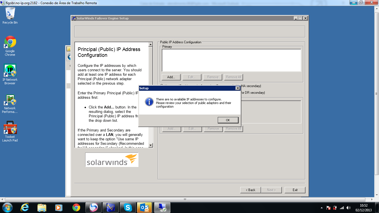Screen dimensions: 379x213
Task: Open the IP Network Browser desktop shortcut
Action: coord(10,74)
